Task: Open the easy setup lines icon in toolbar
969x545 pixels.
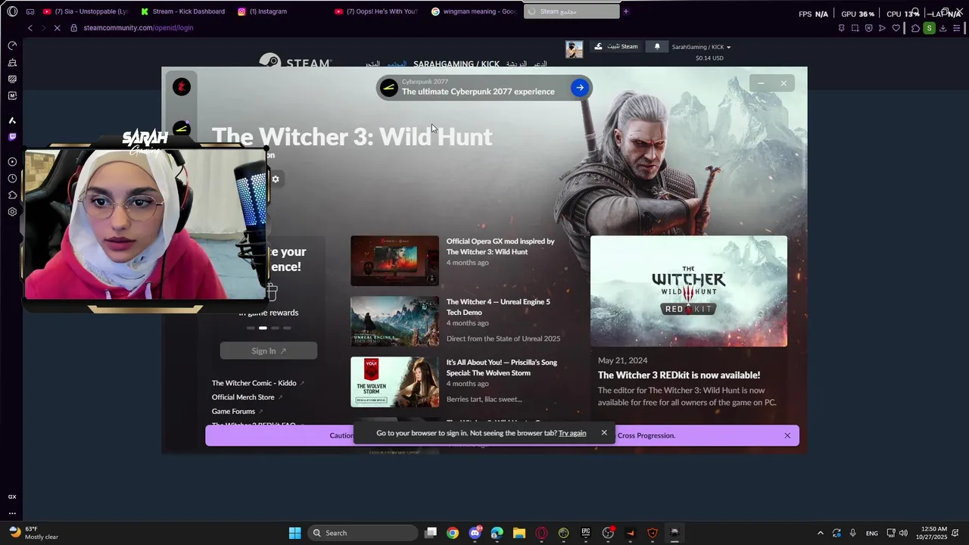Action: (x=957, y=28)
